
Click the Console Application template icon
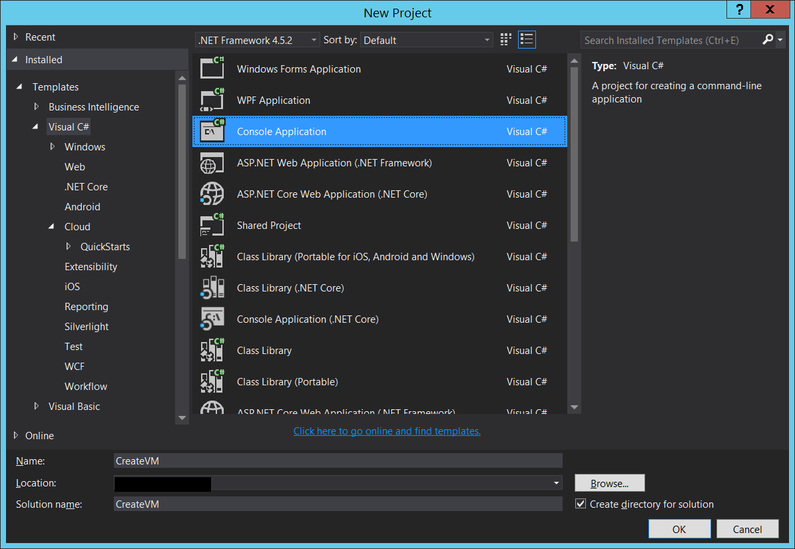click(x=212, y=131)
